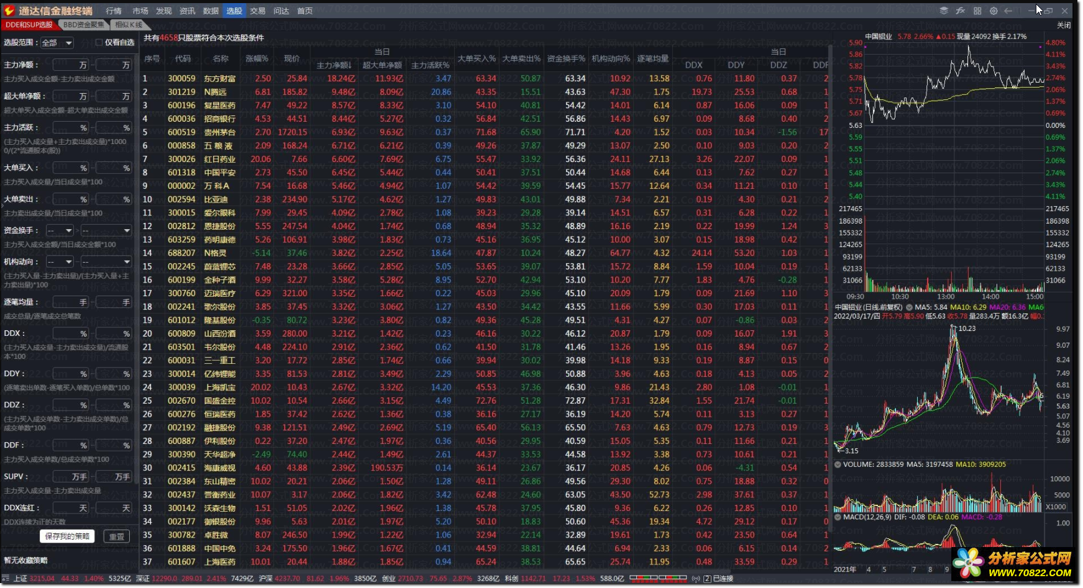
Task: Open the 问达 menu
Action: tap(281, 11)
